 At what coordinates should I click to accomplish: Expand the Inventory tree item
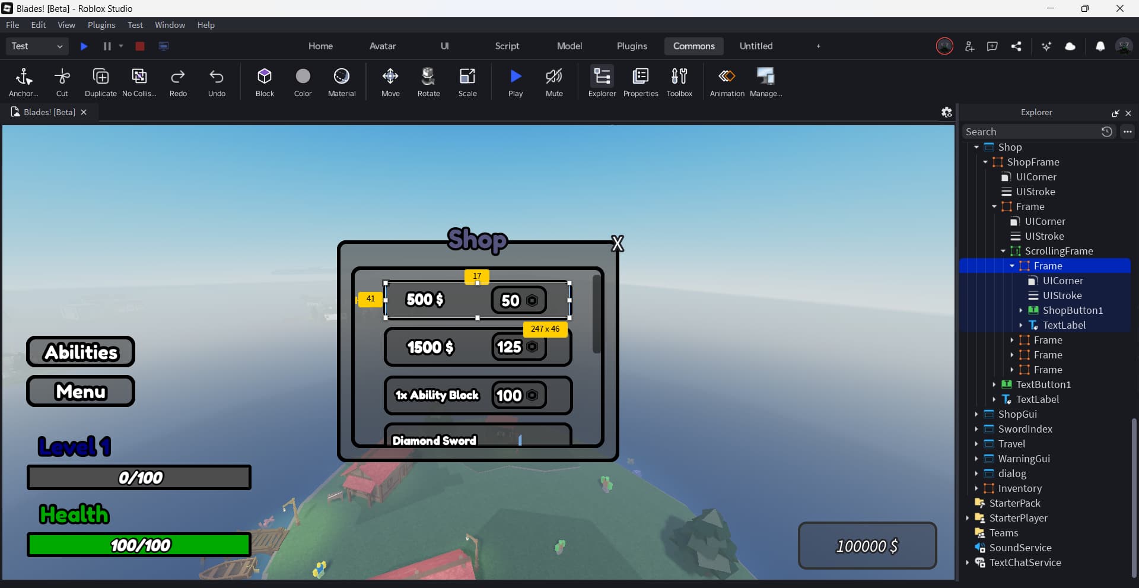point(976,488)
